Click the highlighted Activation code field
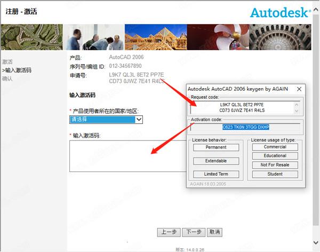320x252 pixels. 245,127
